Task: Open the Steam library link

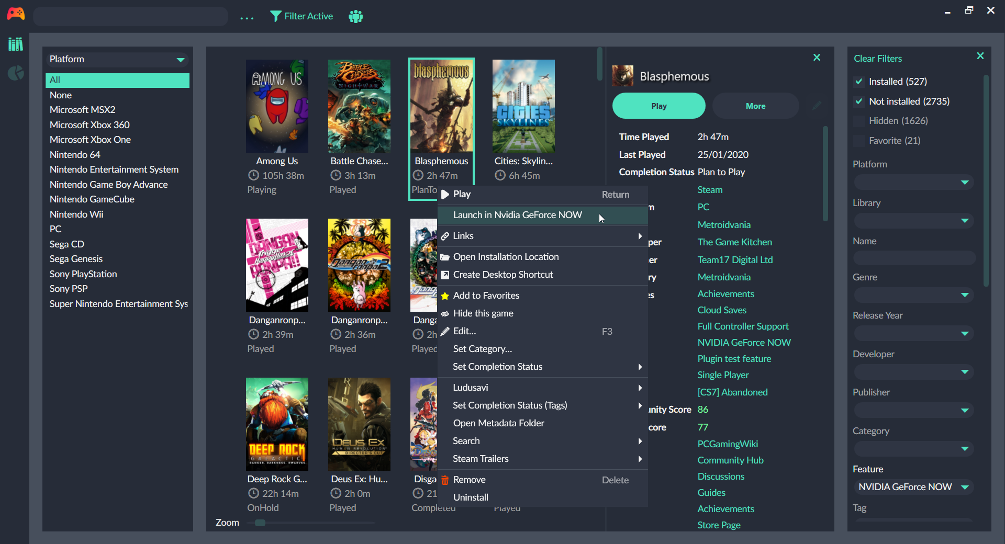Action: 710,190
